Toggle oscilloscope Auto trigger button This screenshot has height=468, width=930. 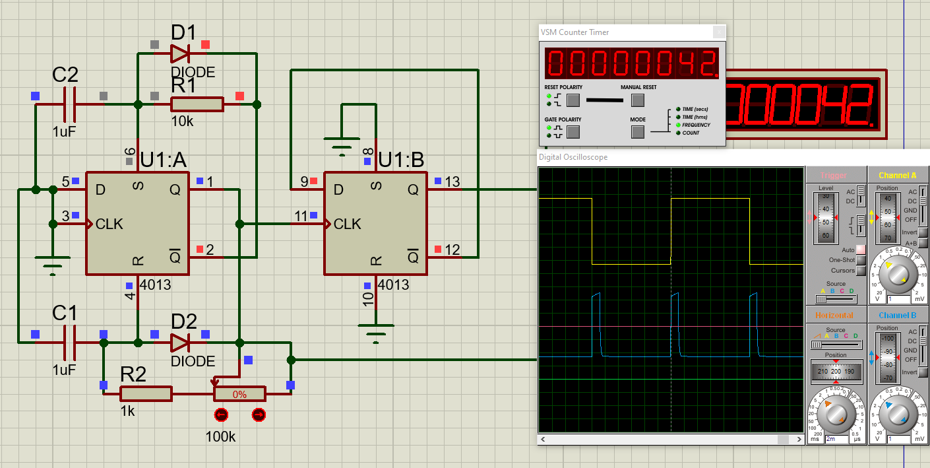coord(861,250)
